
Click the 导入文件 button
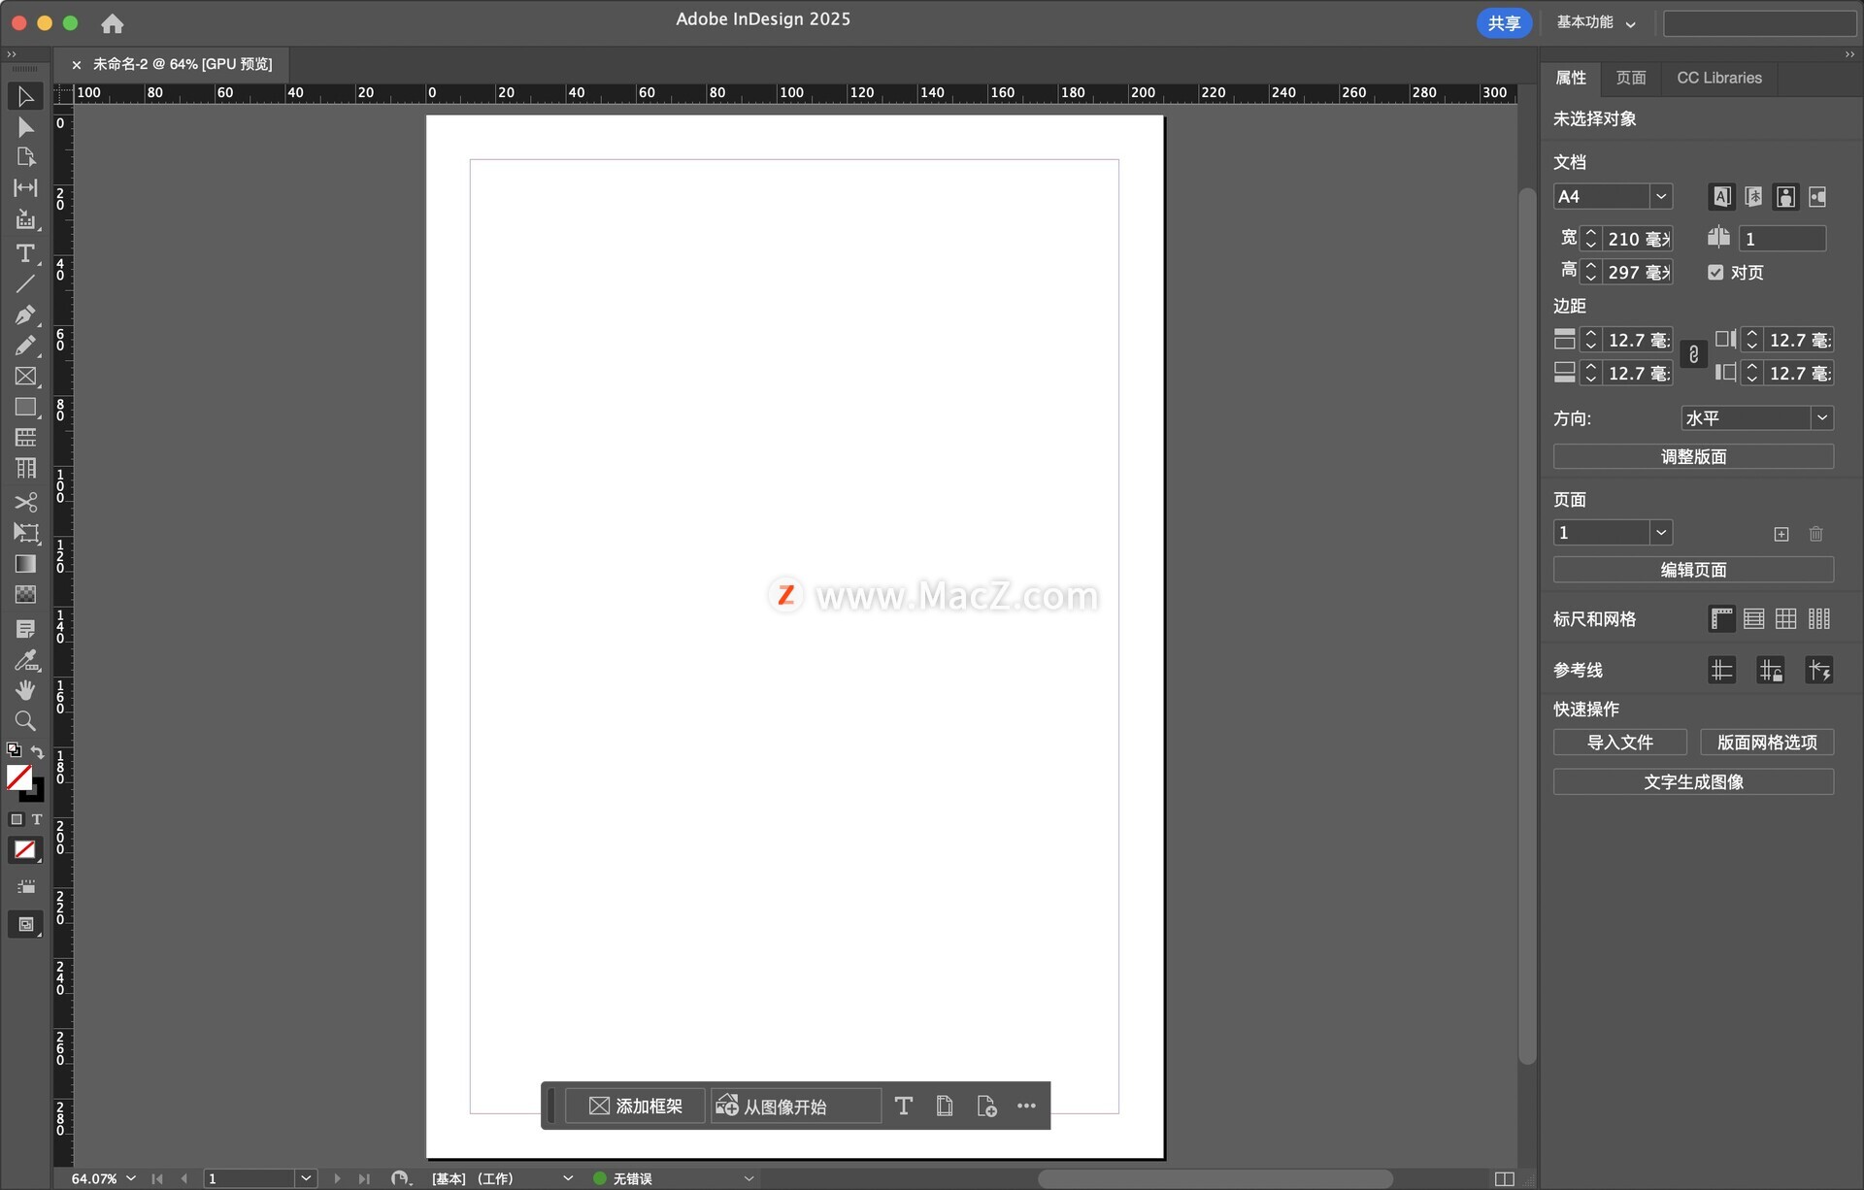(x=1620, y=743)
